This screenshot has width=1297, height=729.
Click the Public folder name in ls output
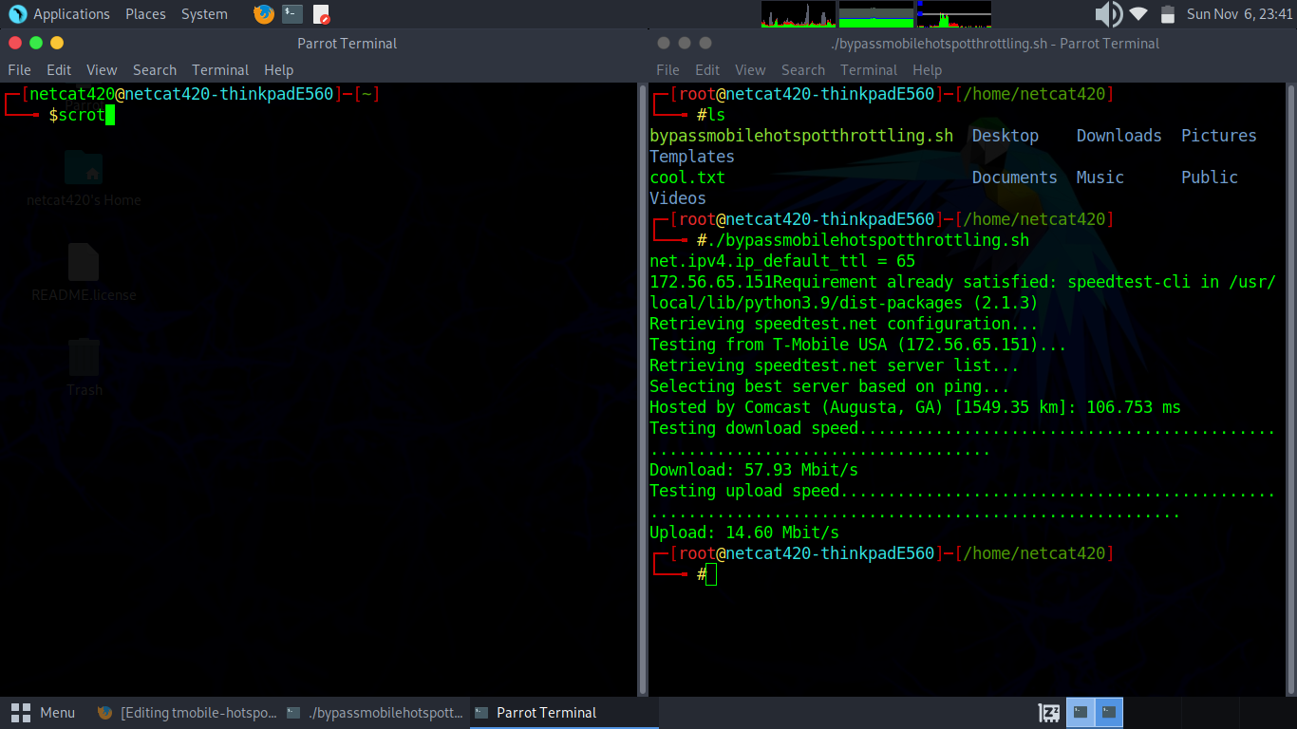tap(1210, 178)
